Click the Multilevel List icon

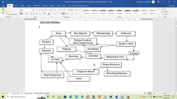click(x=64, y=10)
